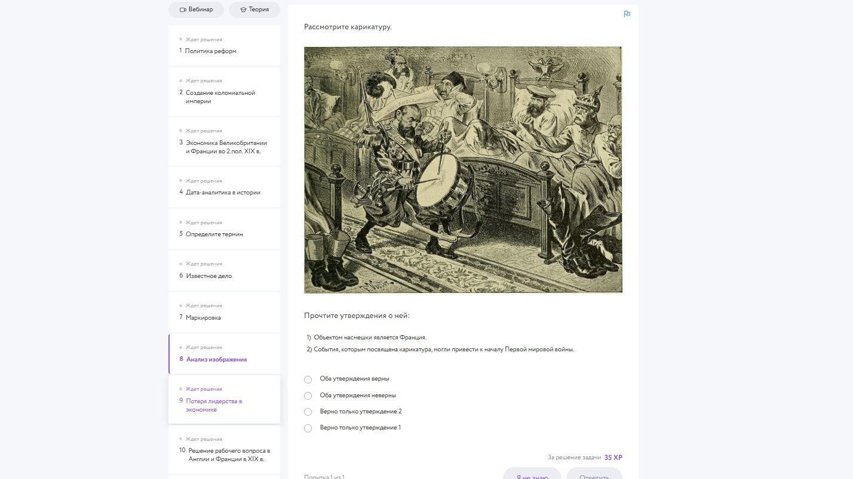Viewport: 853px width, 479px height.
Task: Click the text Рассмотрите карикатуру.
Action: [348, 27]
